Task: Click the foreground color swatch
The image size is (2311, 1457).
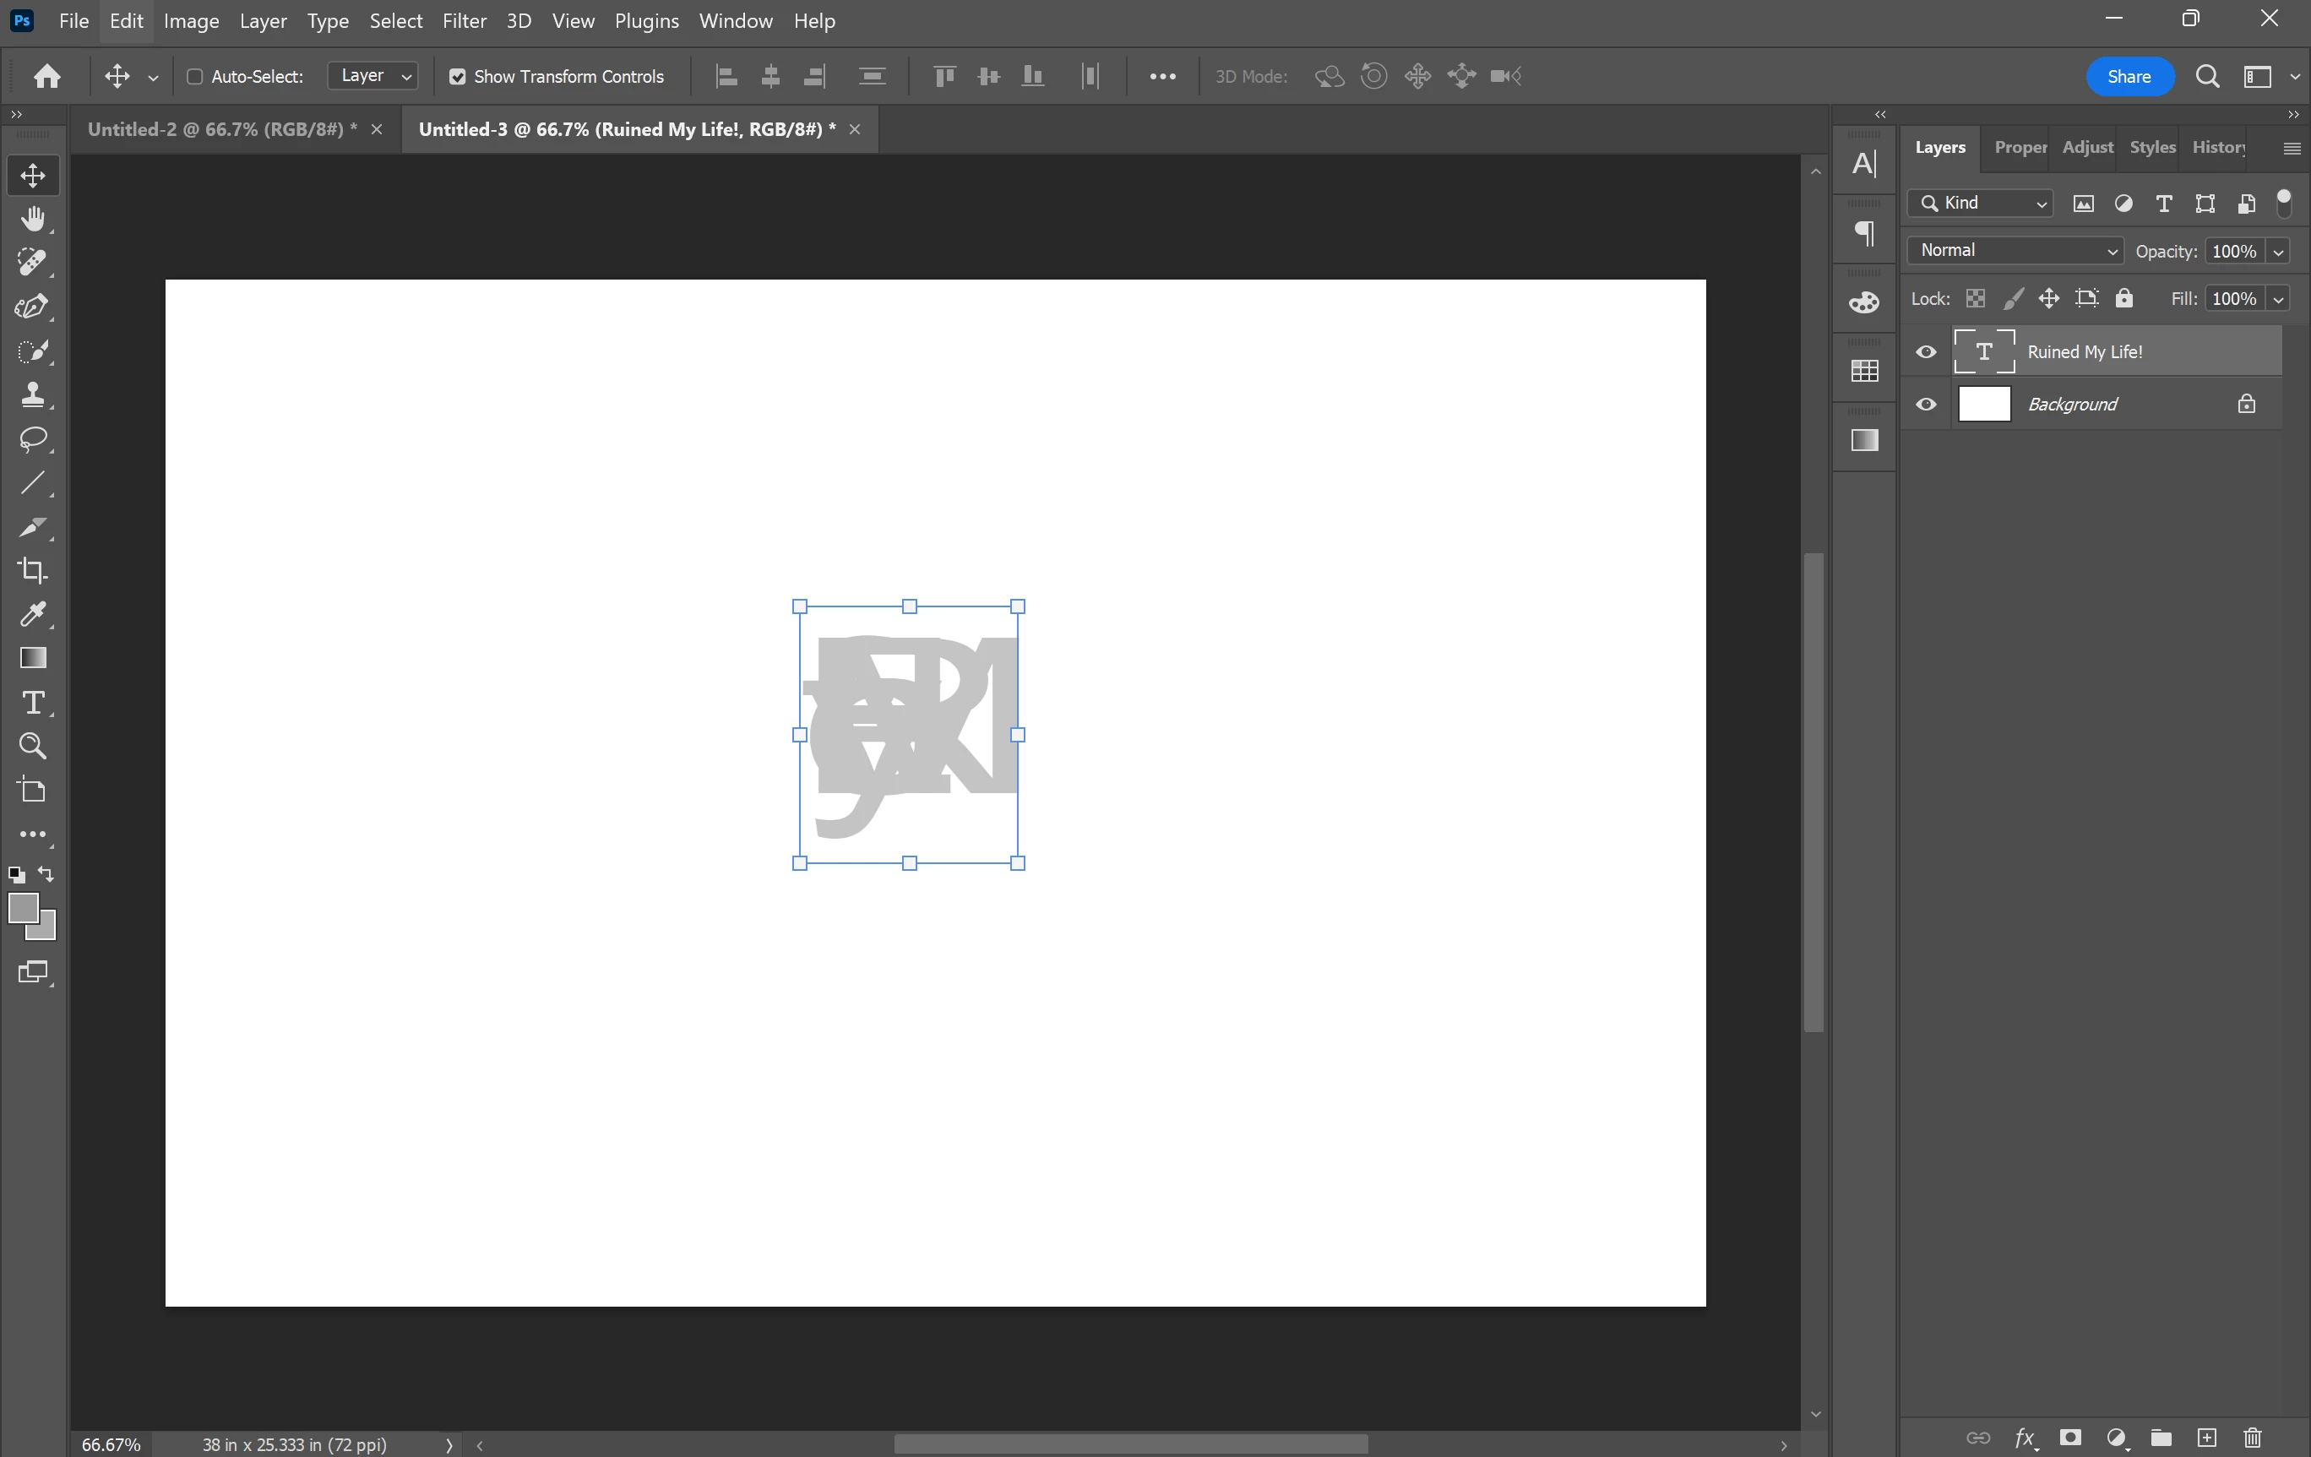Action: [23, 907]
